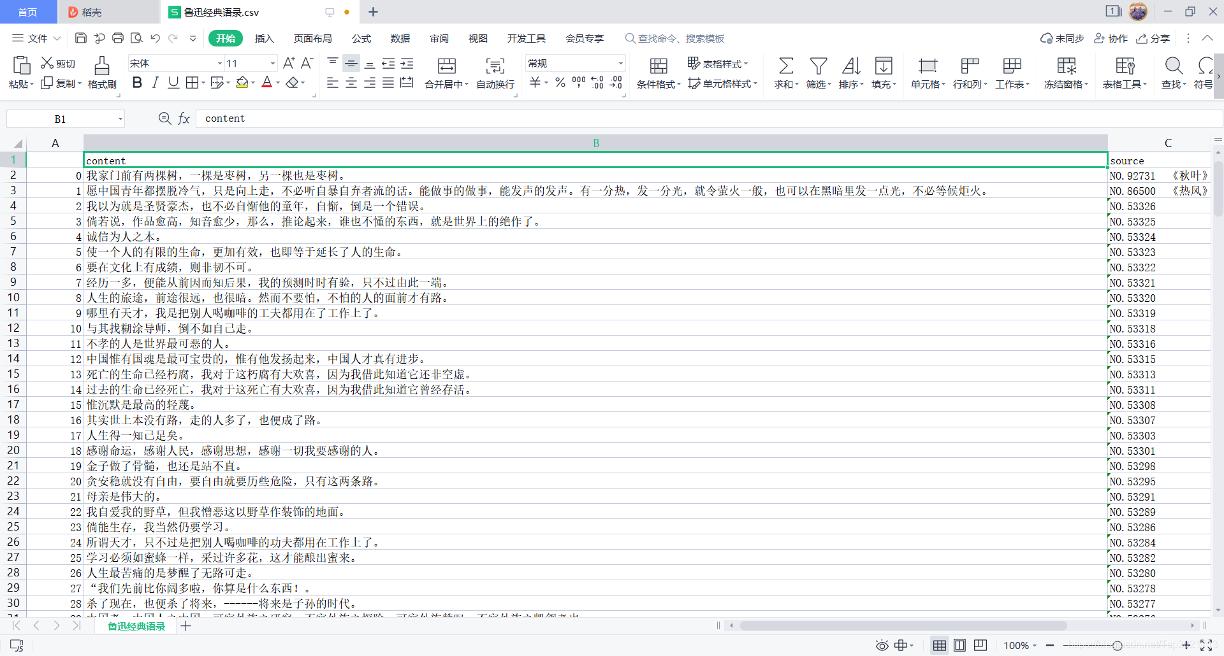Image resolution: width=1224 pixels, height=656 pixels.
Task: Click the Print Preview icon
Action: [136, 38]
